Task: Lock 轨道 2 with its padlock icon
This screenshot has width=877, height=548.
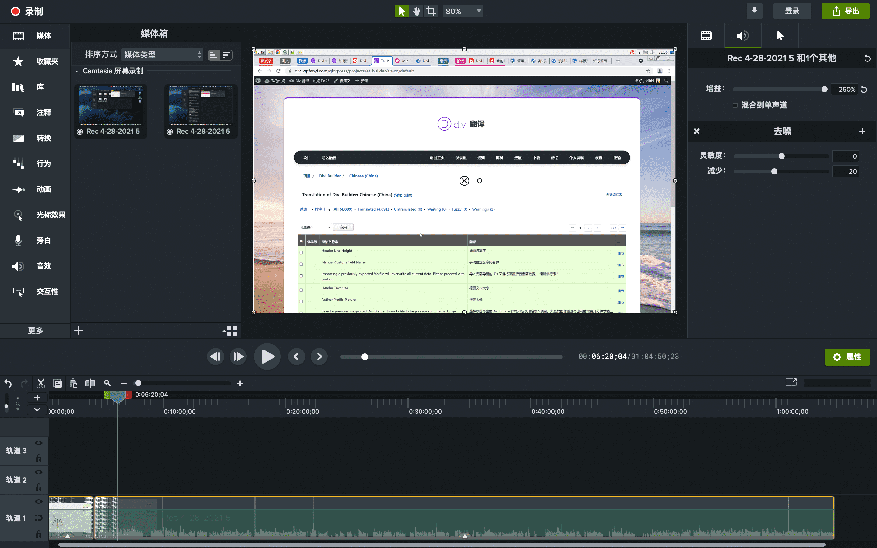Action: 39,487
